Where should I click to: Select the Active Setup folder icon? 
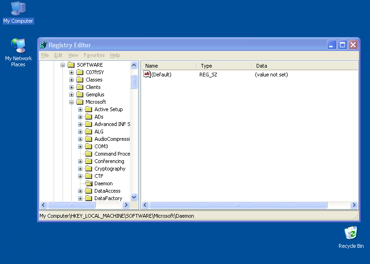89,109
